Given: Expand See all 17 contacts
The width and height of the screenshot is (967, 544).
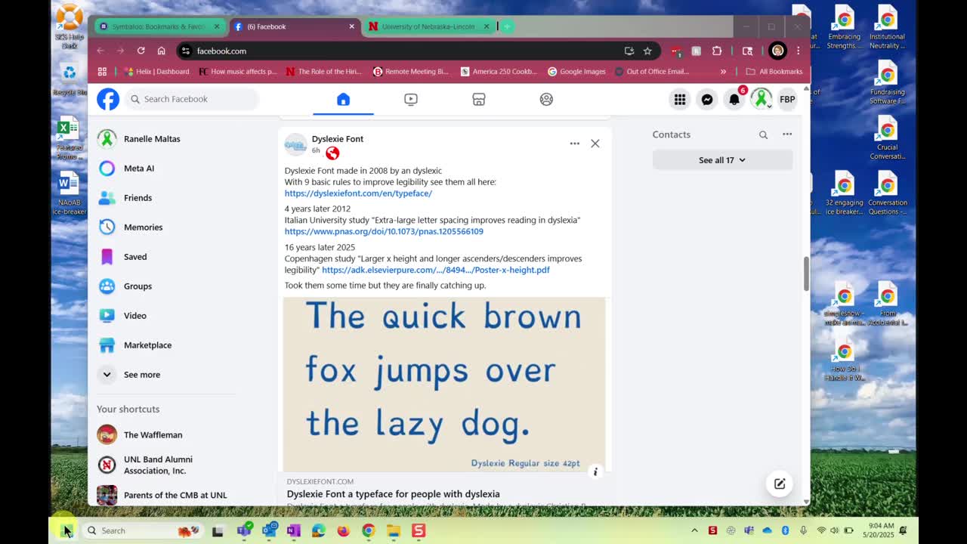Looking at the screenshot, I should (722, 160).
